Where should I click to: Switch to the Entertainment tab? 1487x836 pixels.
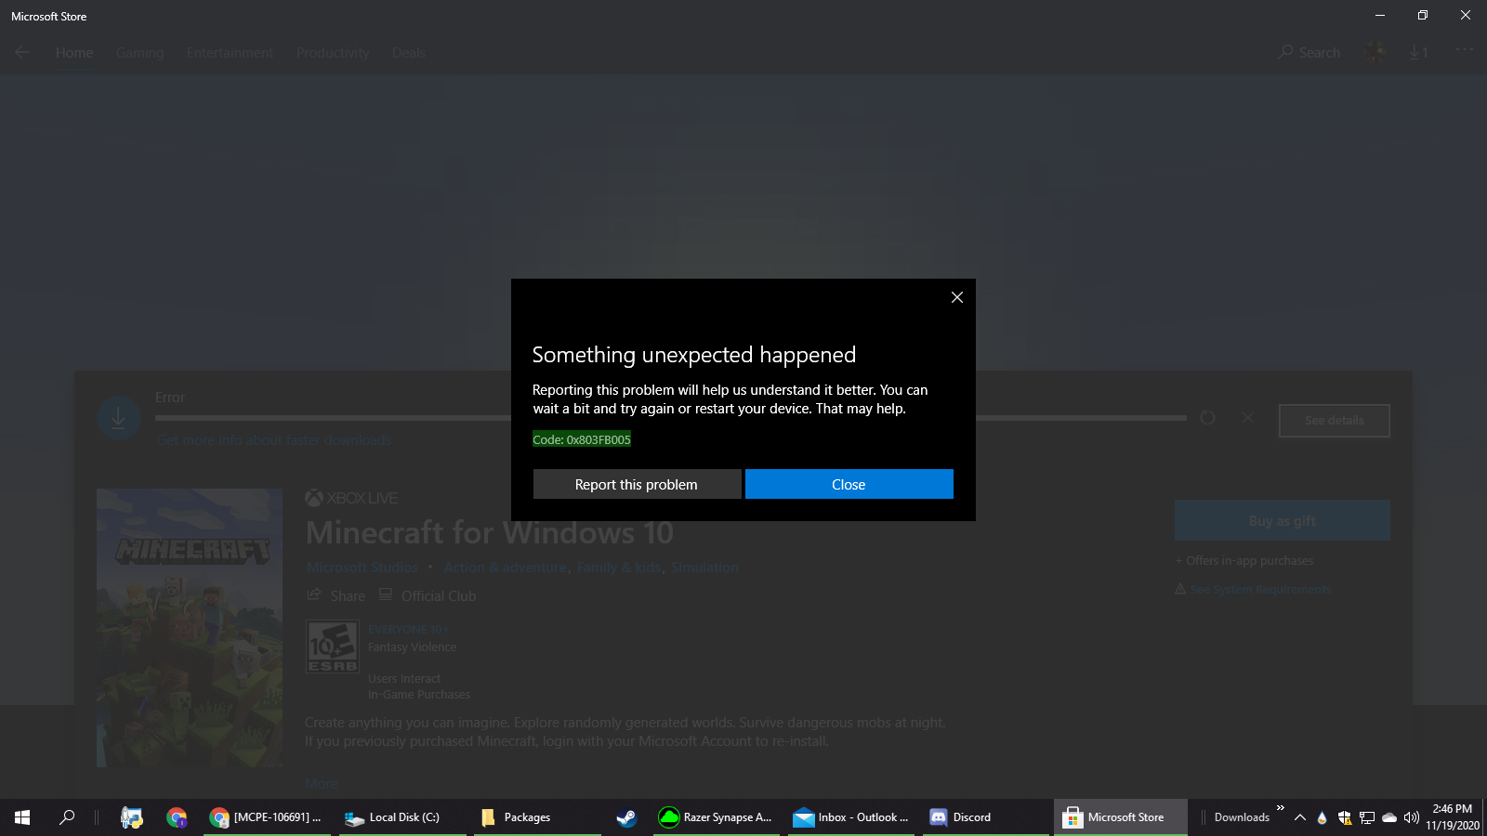(230, 53)
